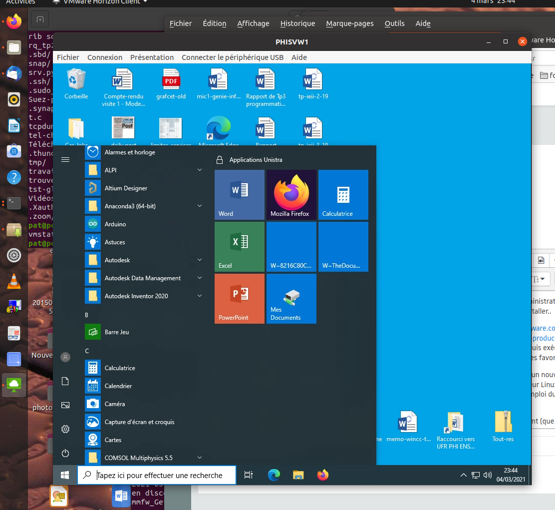Click the letter B section header
This screenshot has width=555, height=510.
[x=86, y=315]
